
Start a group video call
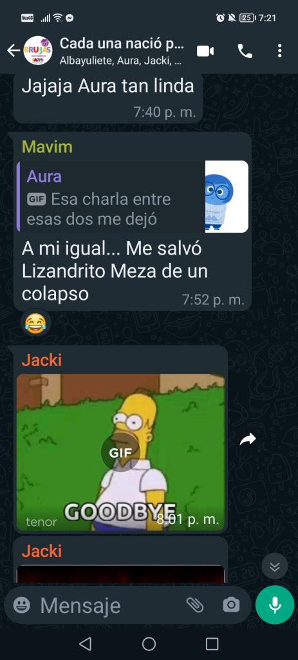tap(205, 51)
